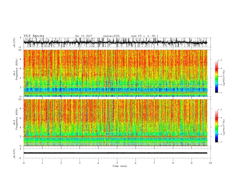Image resolution: width=237 pixels, height=183 pixels.
Task: Click the time axis tick label '0'
Action: pos(24,163)
